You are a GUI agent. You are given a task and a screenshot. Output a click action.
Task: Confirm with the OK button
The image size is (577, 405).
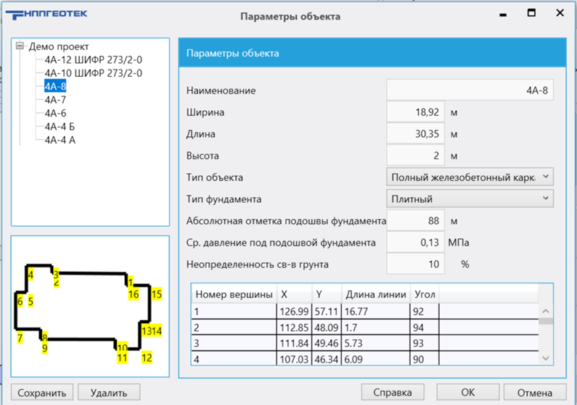[x=468, y=393]
